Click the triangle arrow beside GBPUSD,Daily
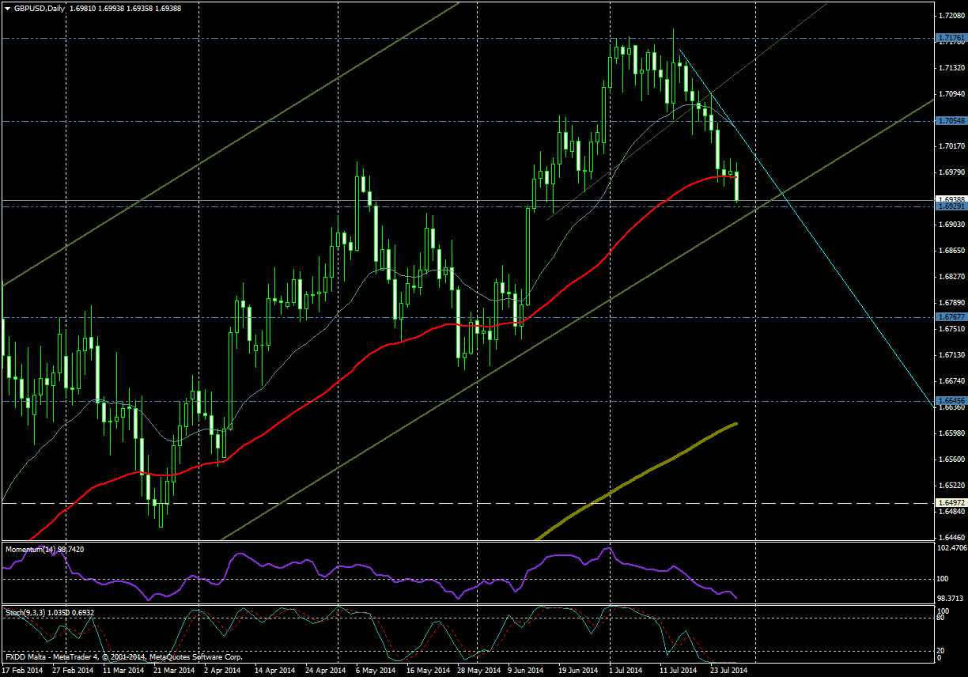This screenshot has width=968, height=677. click(x=7, y=8)
